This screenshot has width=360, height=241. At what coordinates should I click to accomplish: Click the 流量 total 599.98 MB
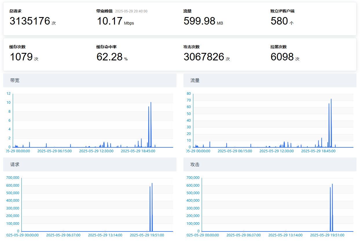click(199, 21)
